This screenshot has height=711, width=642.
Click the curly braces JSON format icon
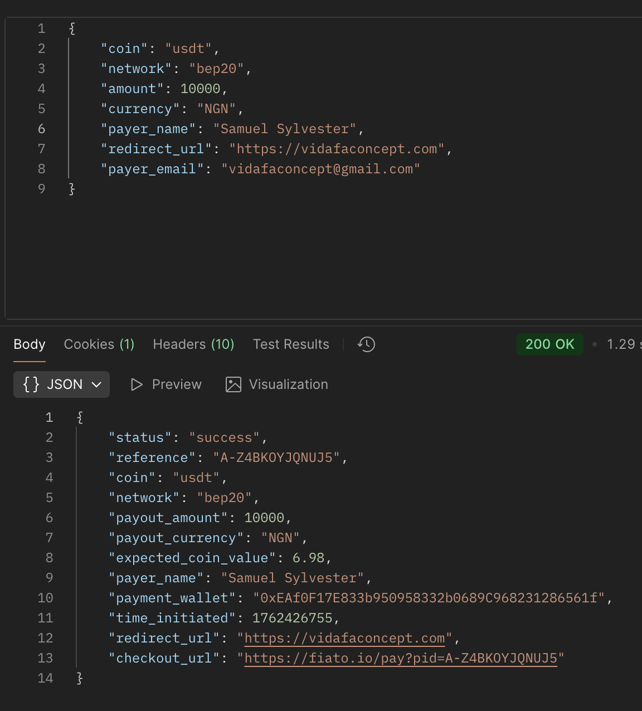point(31,384)
